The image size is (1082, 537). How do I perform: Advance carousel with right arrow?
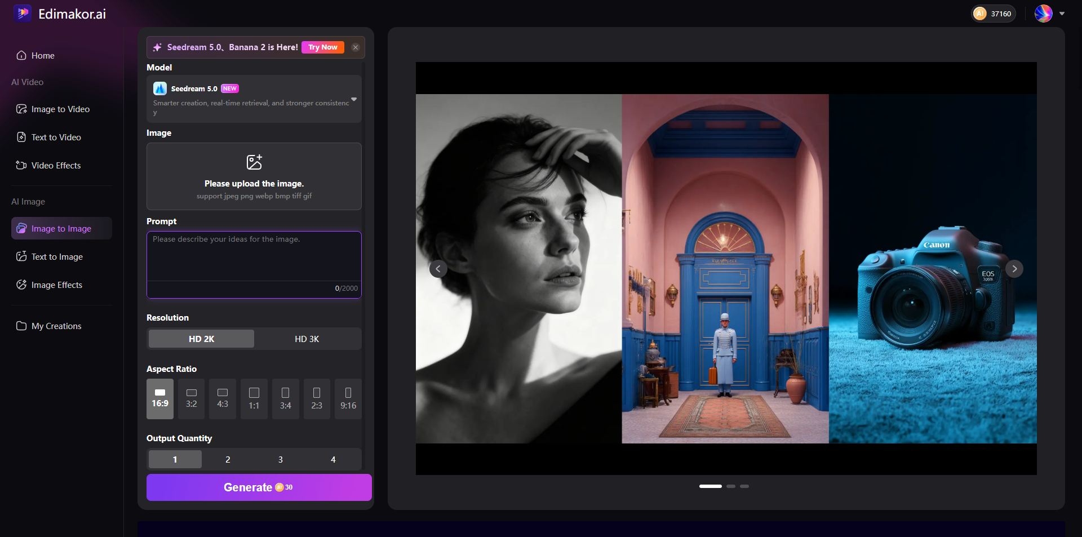click(x=1014, y=269)
